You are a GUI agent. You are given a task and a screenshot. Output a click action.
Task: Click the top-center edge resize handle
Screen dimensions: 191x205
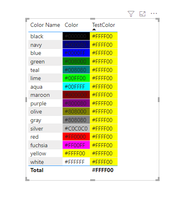(x=93, y=19)
